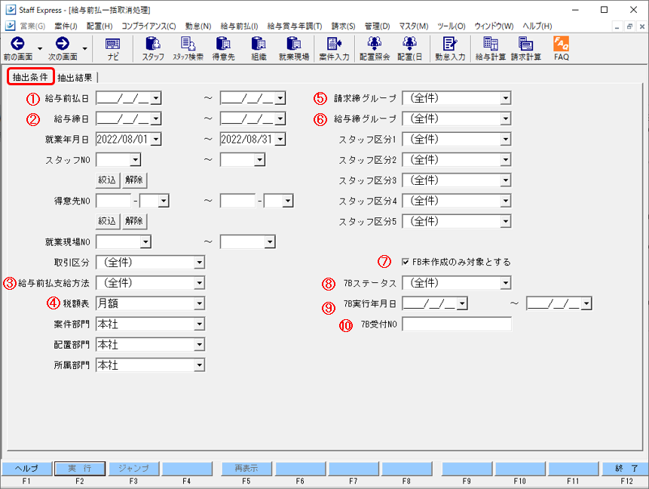Open the 就業現場NO start dropdown

tap(145, 242)
